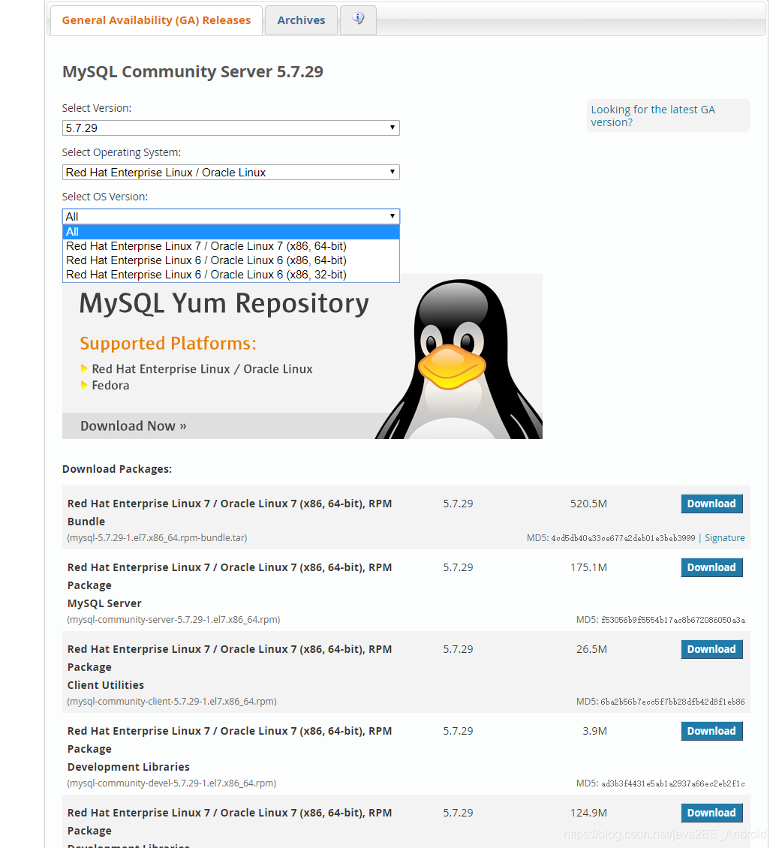Click the 520.5M size value
Image resolution: width=773 pixels, height=848 pixels.
point(588,504)
